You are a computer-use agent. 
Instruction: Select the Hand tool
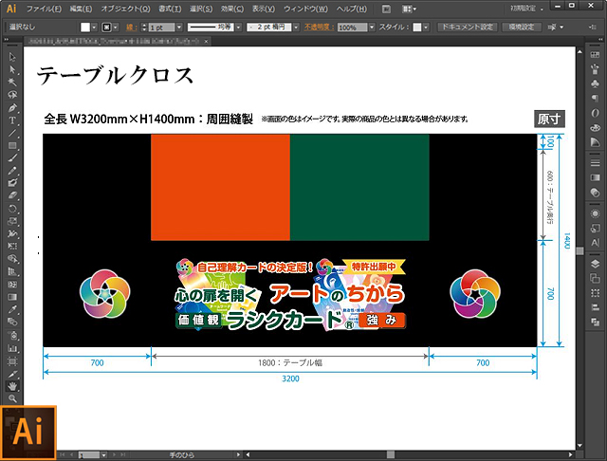[x=12, y=386]
